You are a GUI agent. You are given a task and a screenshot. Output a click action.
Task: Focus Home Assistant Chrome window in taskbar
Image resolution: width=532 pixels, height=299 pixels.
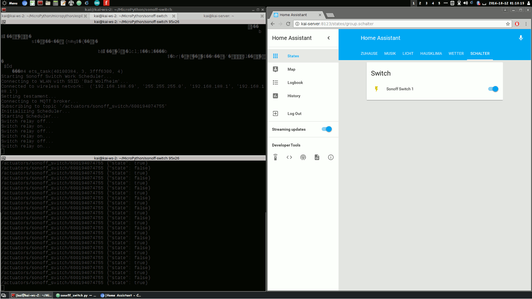click(121, 295)
